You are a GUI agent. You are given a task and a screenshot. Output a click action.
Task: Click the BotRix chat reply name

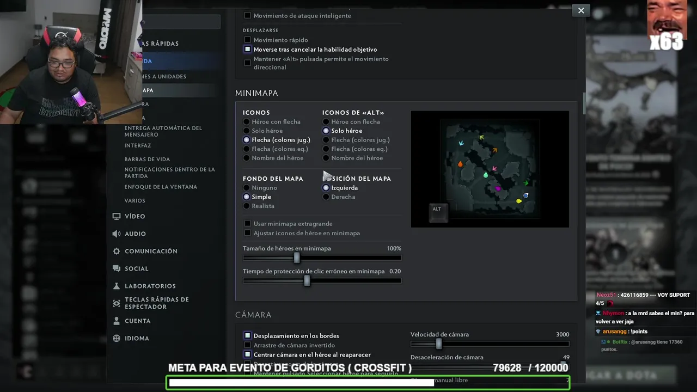(620, 342)
